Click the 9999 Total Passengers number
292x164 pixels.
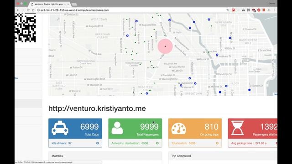[149, 127]
